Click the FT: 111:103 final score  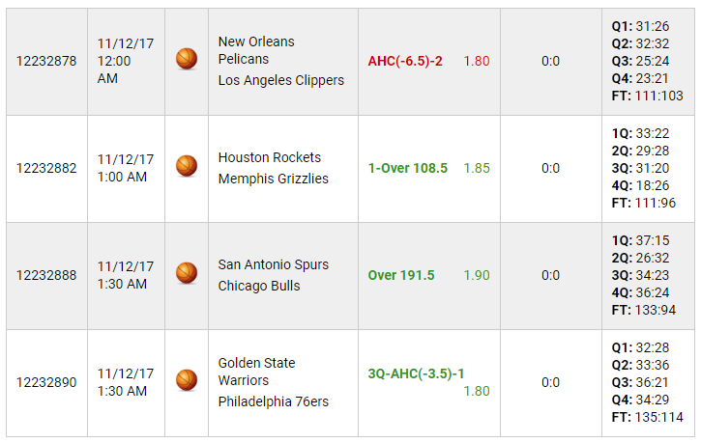coord(648,96)
